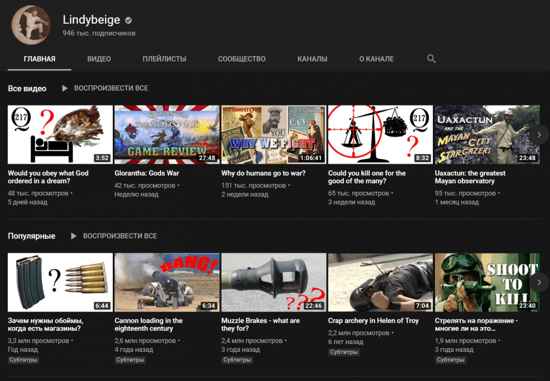The width and height of the screenshot is (550, 381).
Task: Open the Популярные section link
Action: [31, 236]
